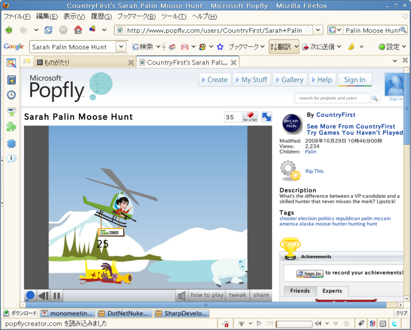
Task: Select the Friends tab
Action: (300, 291)
